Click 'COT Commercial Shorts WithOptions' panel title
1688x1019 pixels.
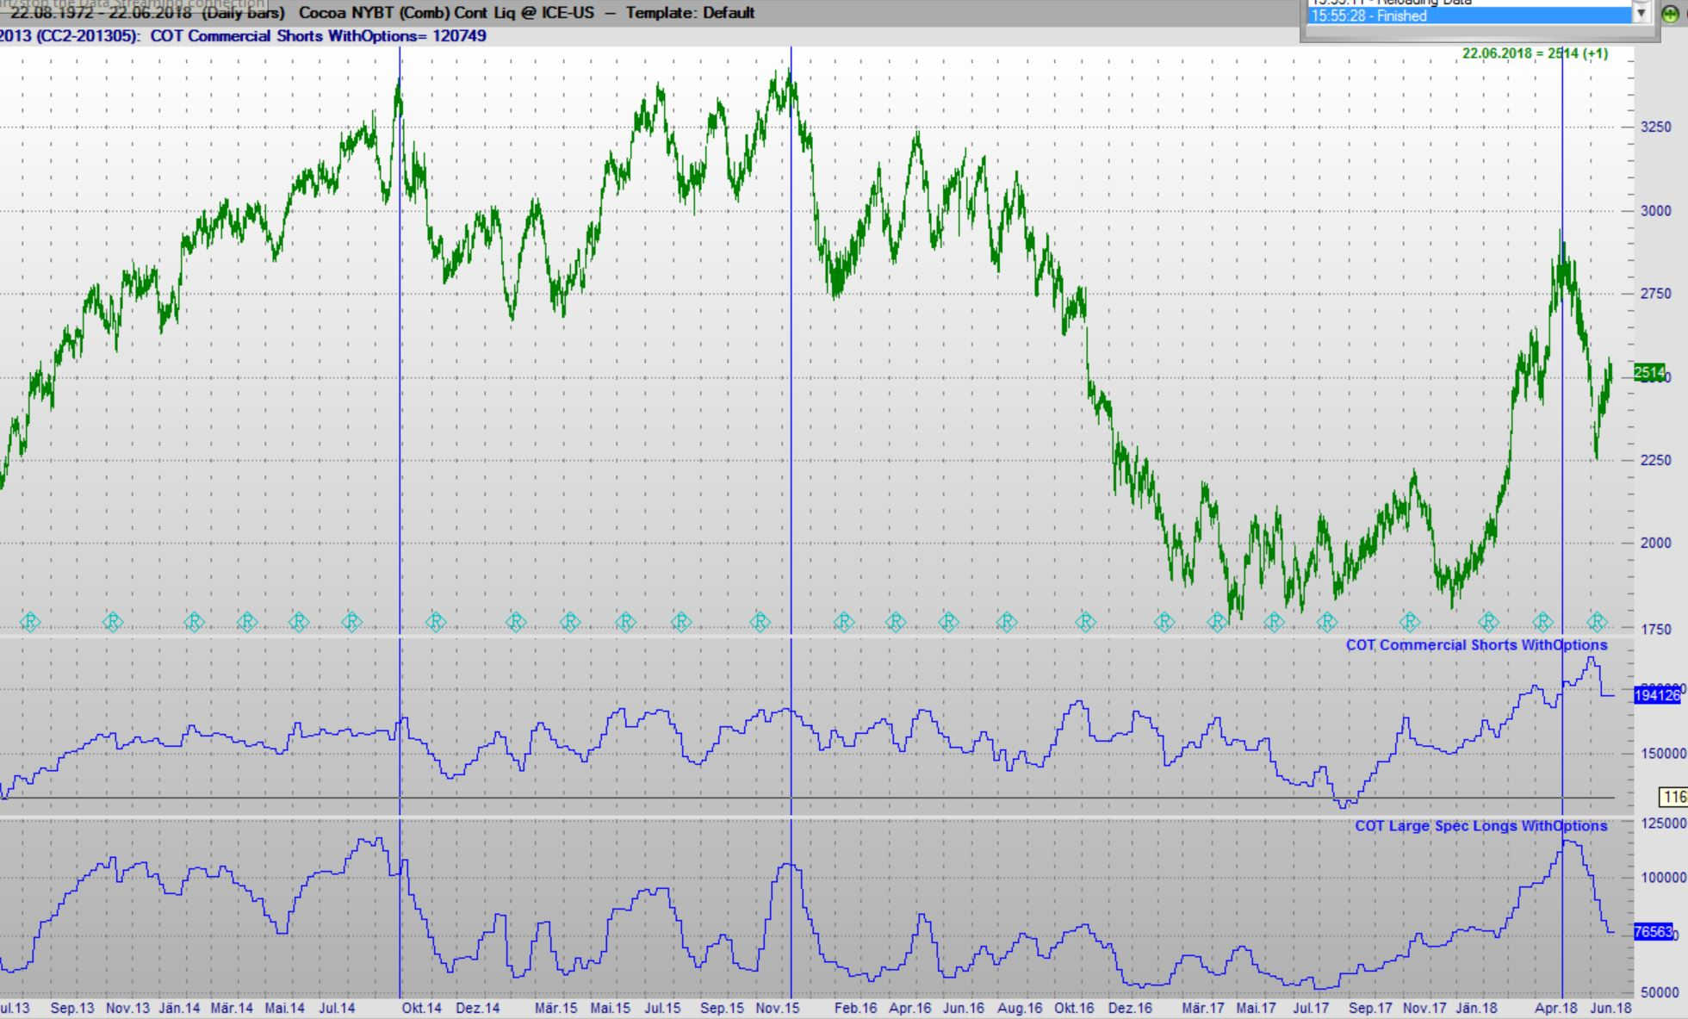pyautogui.click(x=1478, y=644)
